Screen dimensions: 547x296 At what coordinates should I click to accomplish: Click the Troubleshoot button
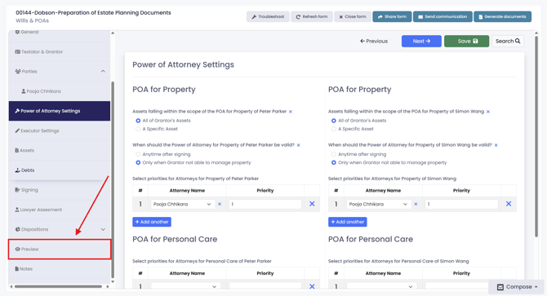click(268, 16)
